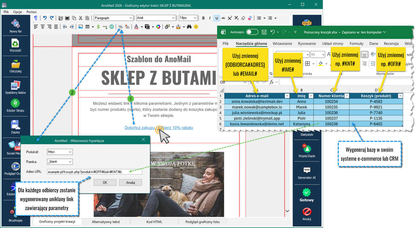The width and height of the screenshot is (416, 228).
Task: Click the Adres URL input field
Action: pos(94,172)
